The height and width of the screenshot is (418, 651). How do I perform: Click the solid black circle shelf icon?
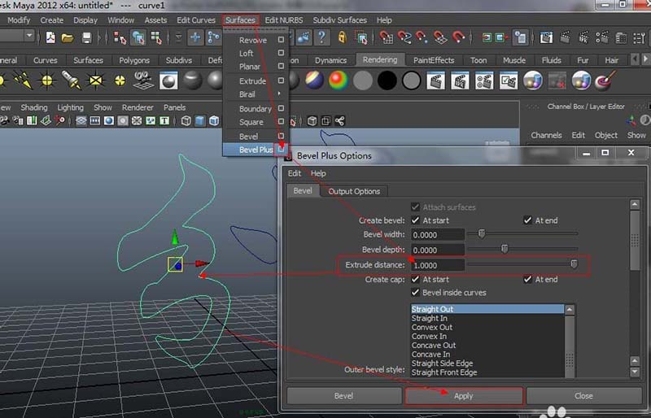pos(387,80)
